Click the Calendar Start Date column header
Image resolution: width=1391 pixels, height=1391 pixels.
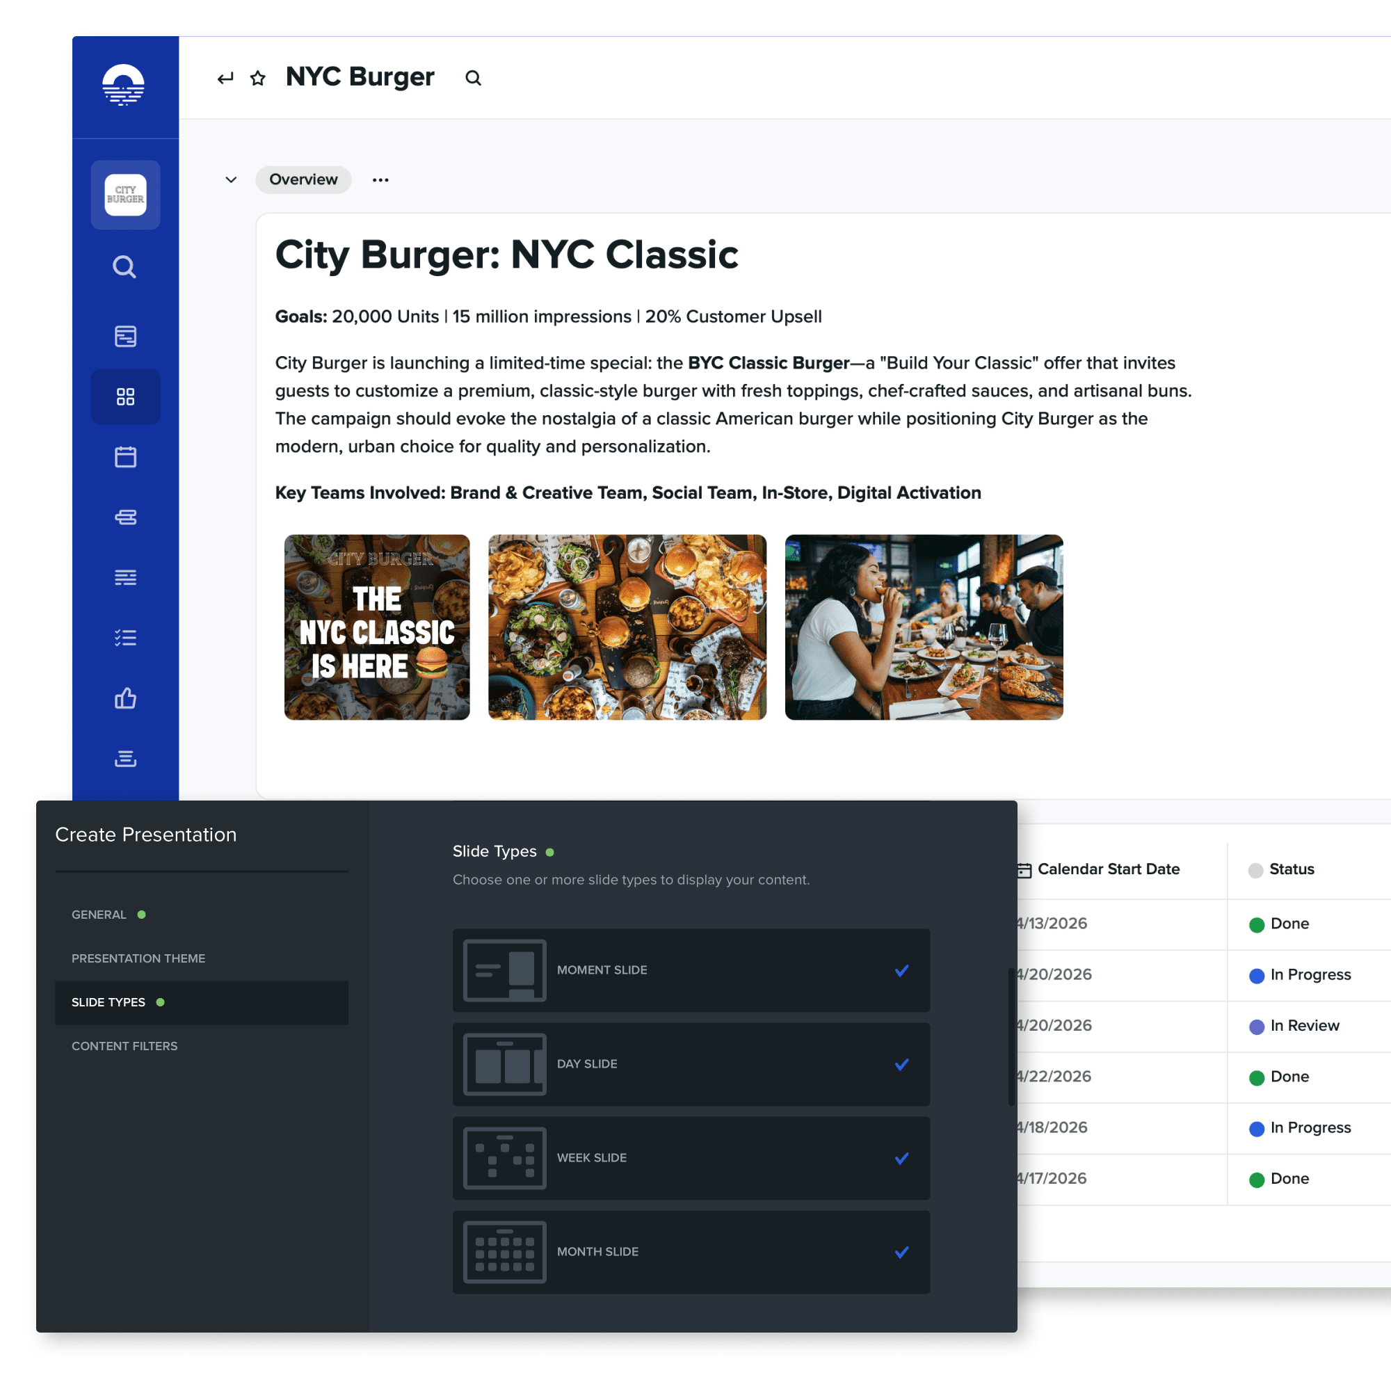coord(1107,869)
